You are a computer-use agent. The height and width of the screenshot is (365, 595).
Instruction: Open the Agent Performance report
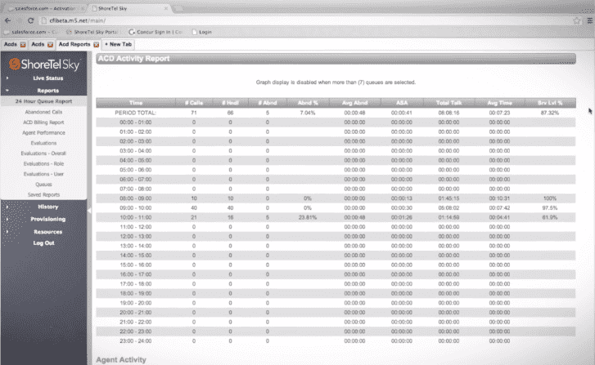44,132
